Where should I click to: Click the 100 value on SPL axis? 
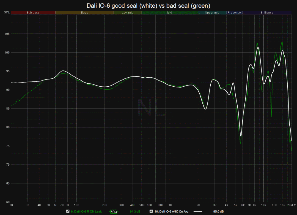tap(7, 53)
